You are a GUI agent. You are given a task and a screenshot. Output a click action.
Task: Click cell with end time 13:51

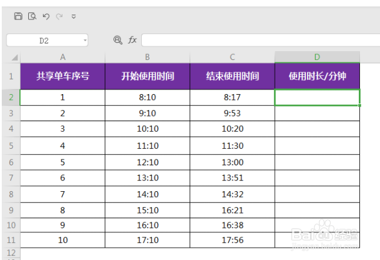[232, 178]
